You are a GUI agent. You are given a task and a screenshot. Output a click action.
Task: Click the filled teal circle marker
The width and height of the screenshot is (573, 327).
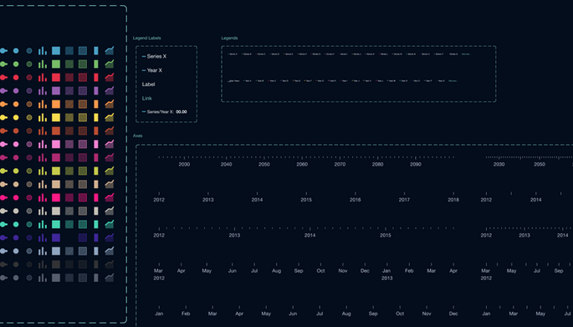tap(16, 224)
